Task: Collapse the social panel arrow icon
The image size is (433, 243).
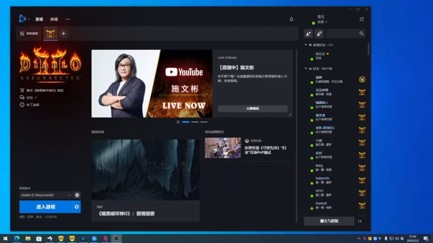Action: coord(360,221)
